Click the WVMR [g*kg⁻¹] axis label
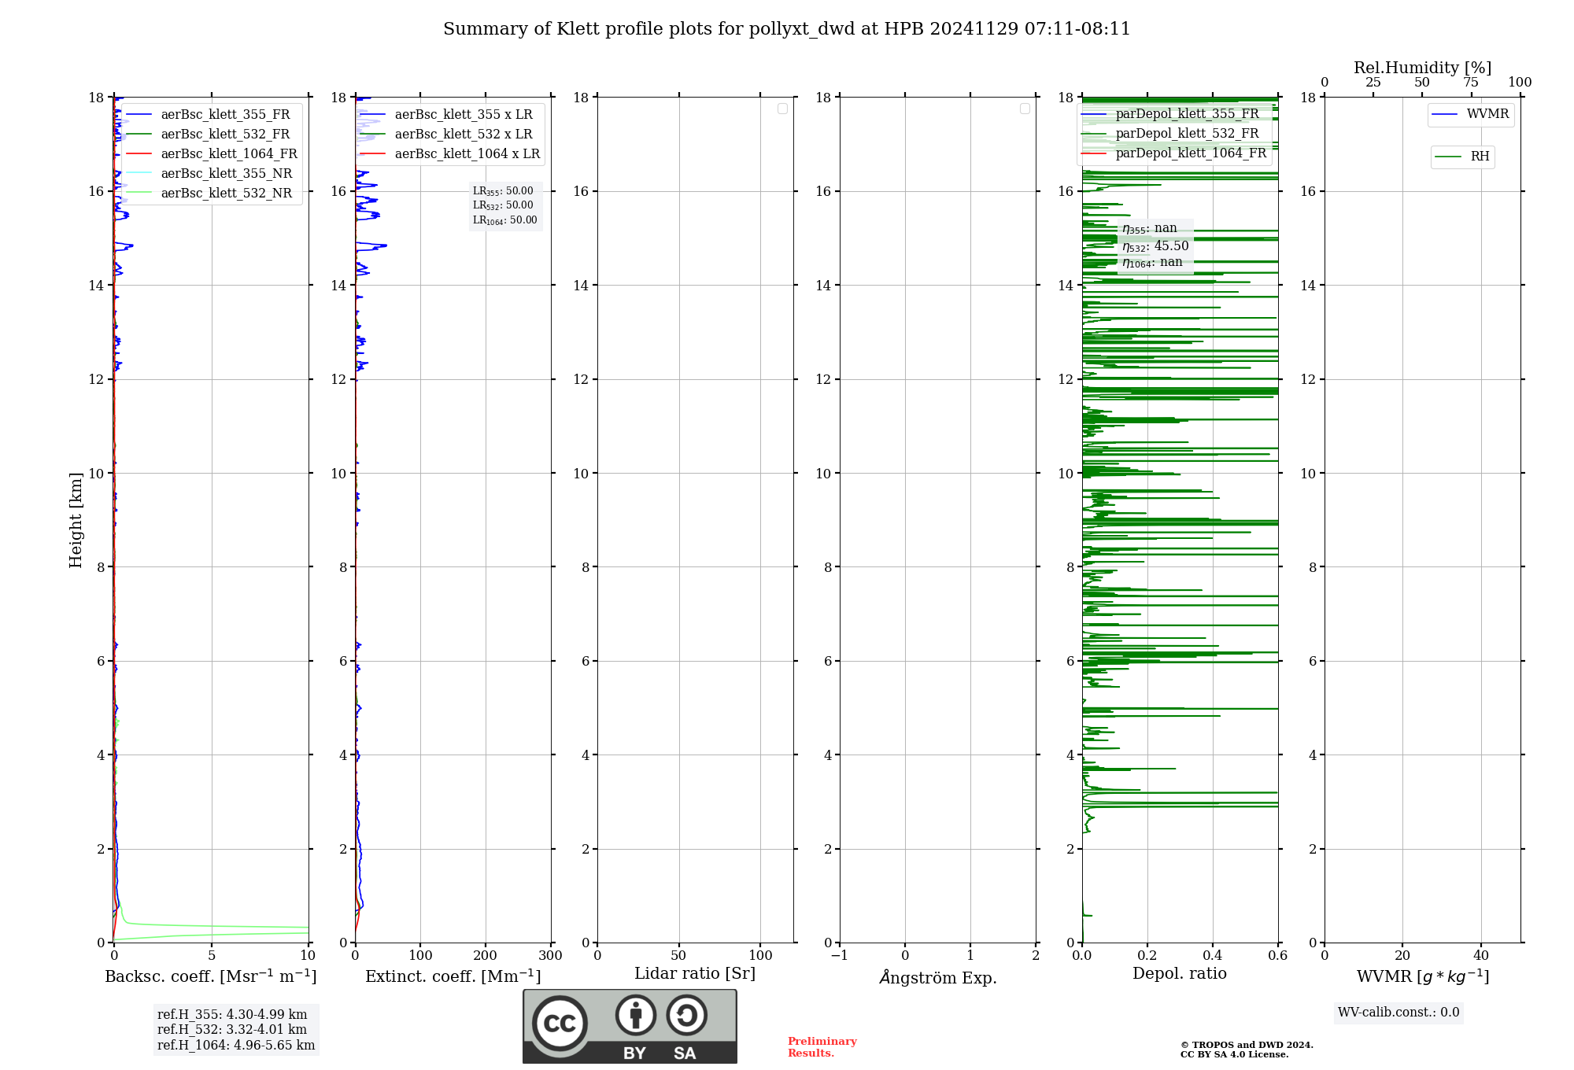Screen dimensions: 1574x1070 (1423, 976)
